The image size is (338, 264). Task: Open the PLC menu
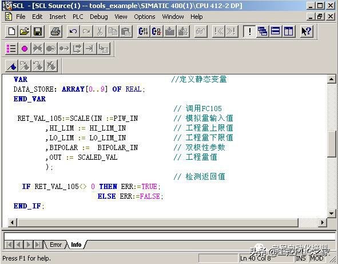point(78,17)
